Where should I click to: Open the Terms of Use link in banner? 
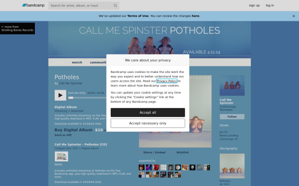point(138,16)
